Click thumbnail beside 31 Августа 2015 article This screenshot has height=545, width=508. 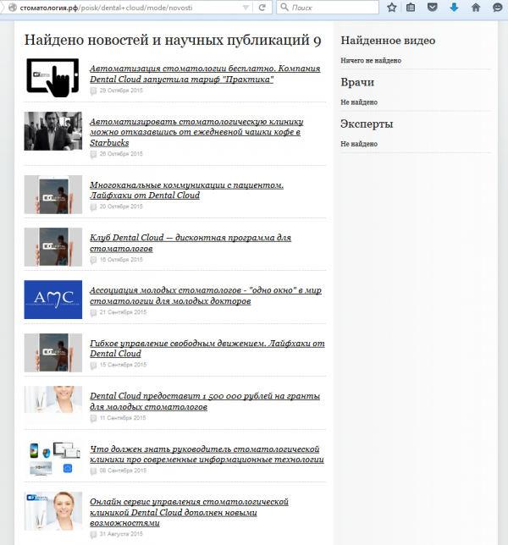(x=52, y=511)
